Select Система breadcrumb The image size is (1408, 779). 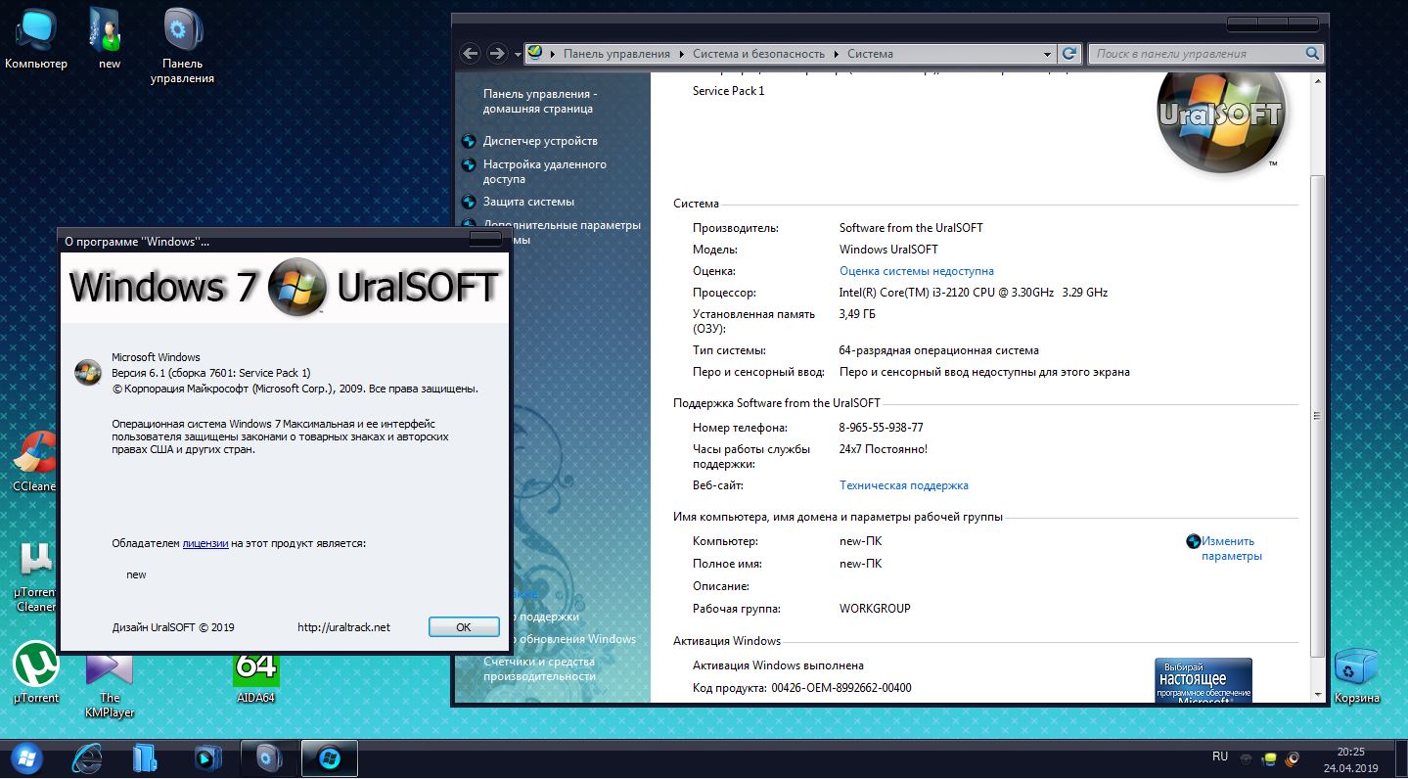(870, 55)
